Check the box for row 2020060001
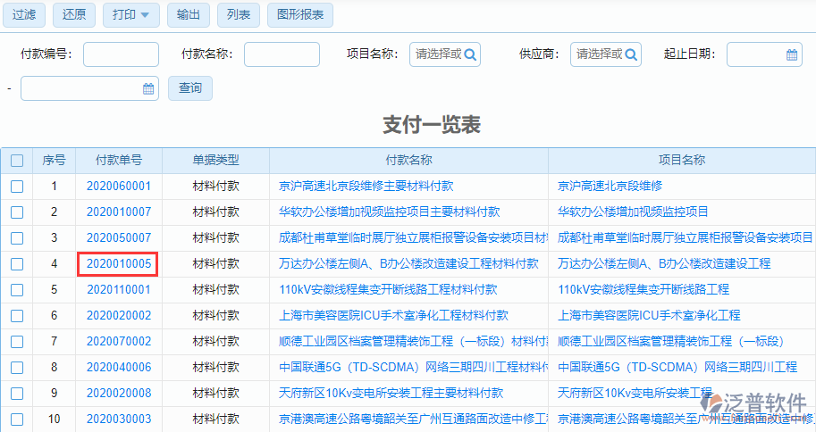The height and width of the screenshot is (432, 816). pyautogui.click(x=17, y=187)
